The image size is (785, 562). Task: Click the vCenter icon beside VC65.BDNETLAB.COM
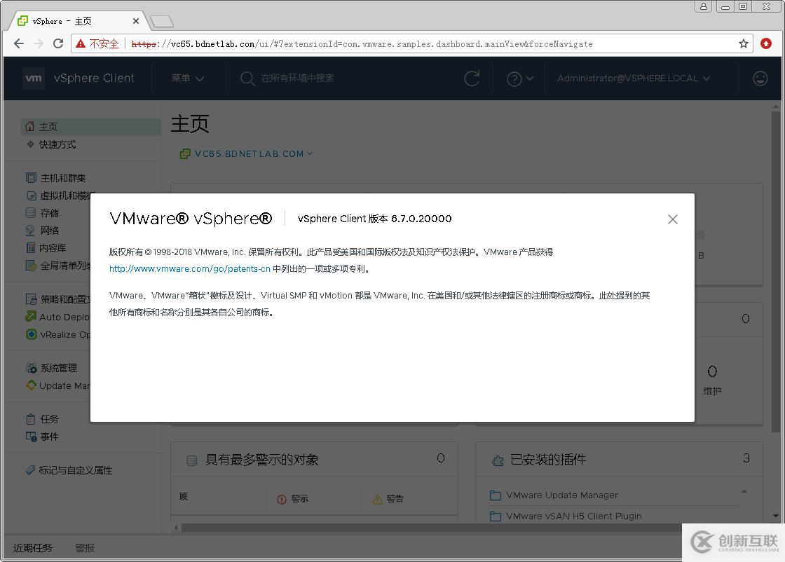185,153
